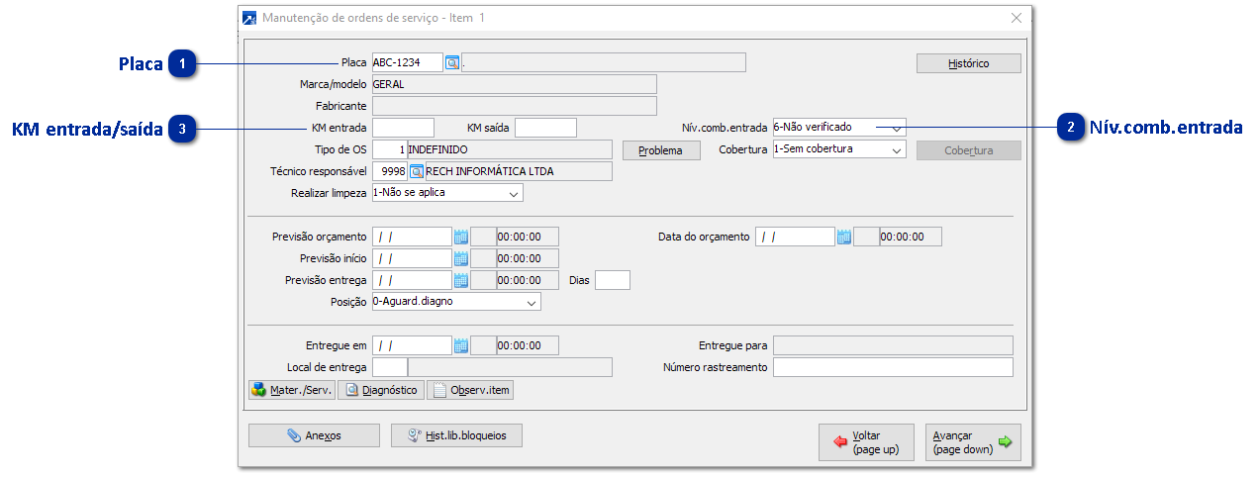Click the Histórico button
This screenshot has width=1259, height=478.
pyautogui.click(x=968, y=63)
